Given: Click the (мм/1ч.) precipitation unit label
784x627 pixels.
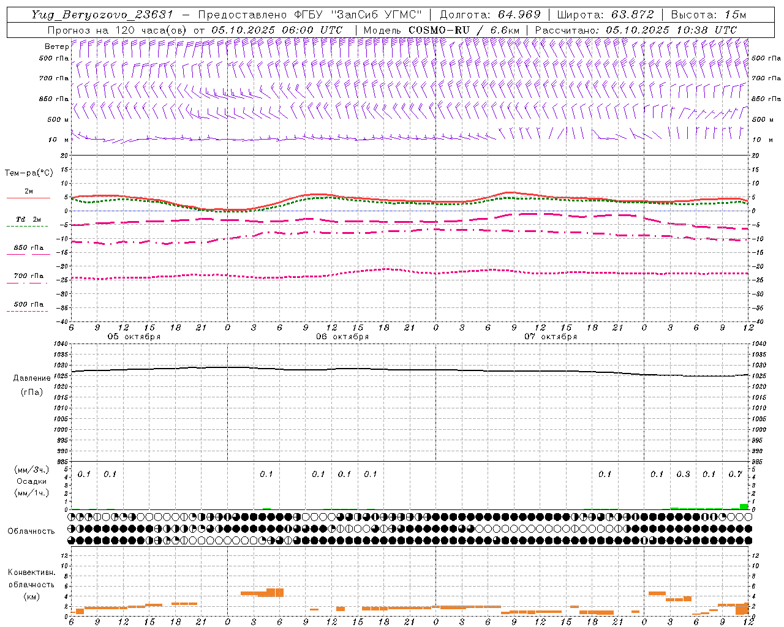Looking at the screenshot, I should (x=32, y=493).
